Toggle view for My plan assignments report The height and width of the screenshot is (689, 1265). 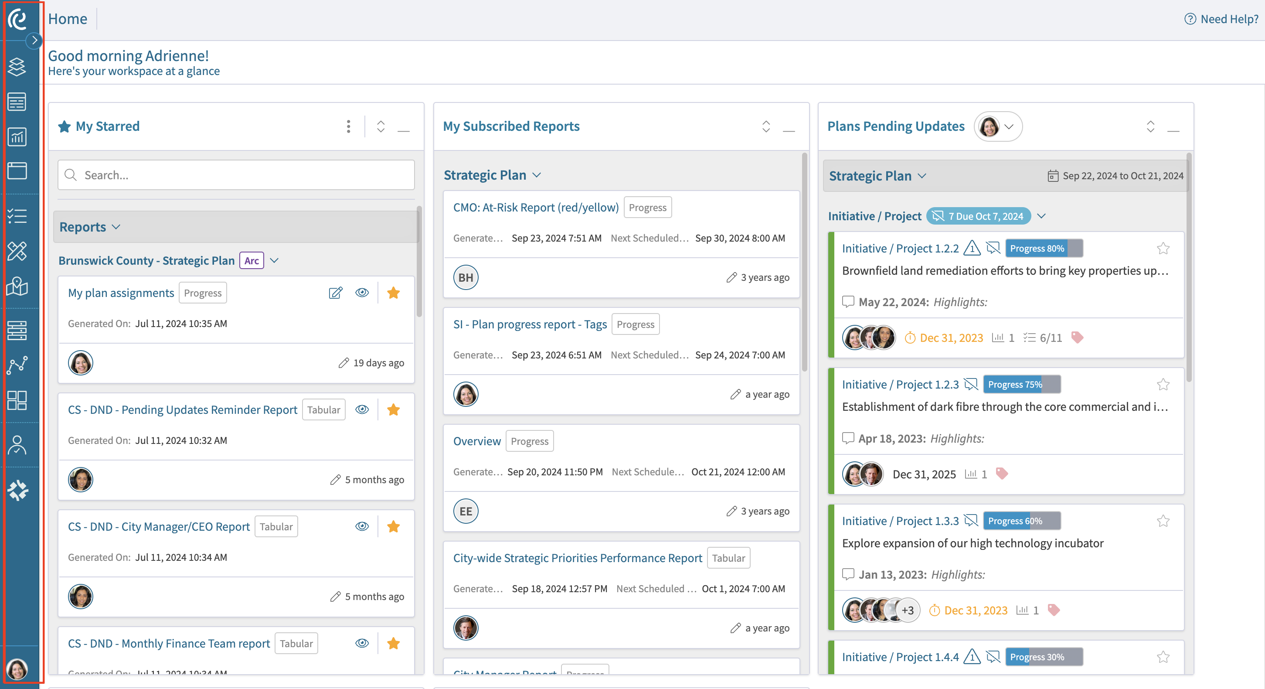coord(362,293)
